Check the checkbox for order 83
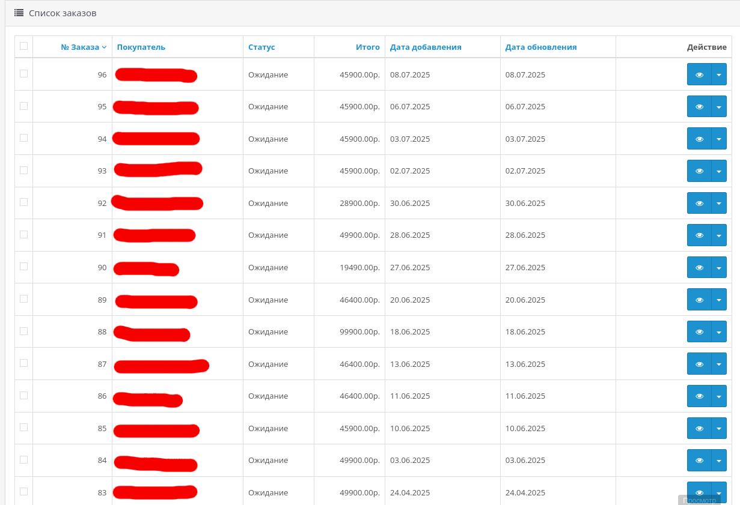 [x=23, y=491]
